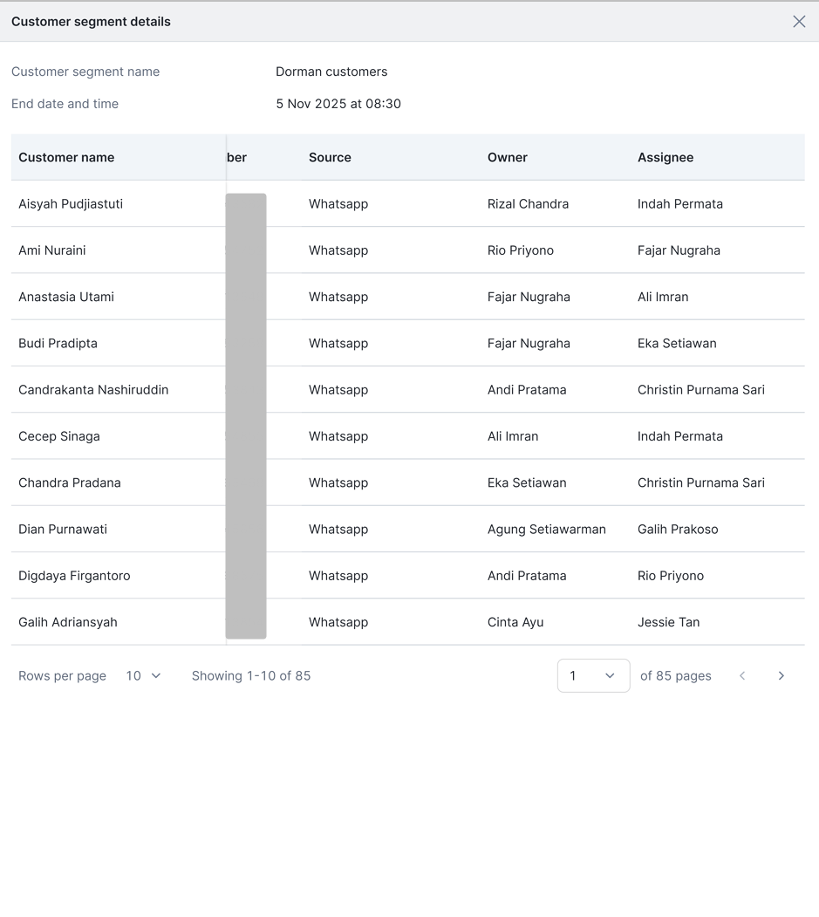Screen dimensions: 819x917
Task: Open the Rows per page dropdown
Action: (x=143, y=676)
